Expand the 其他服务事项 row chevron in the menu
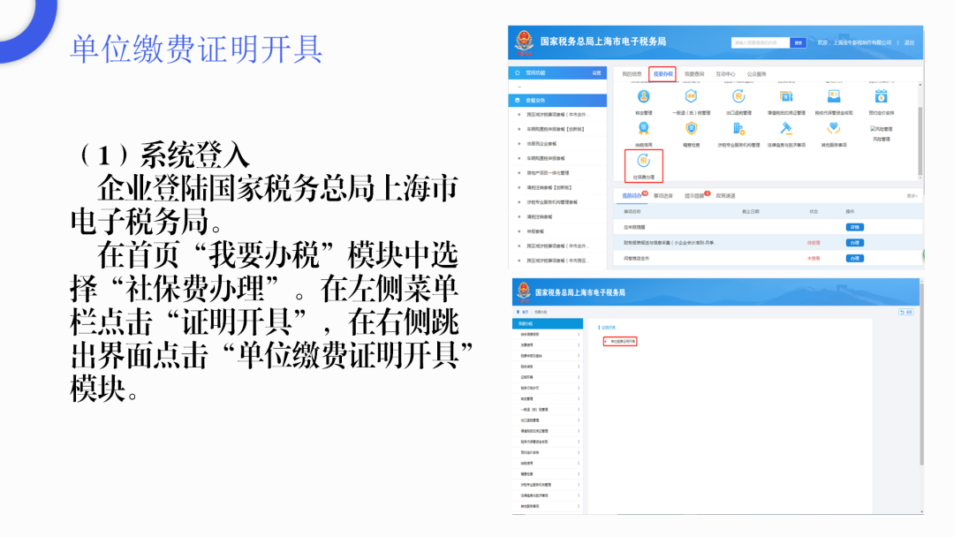This screenshot has width=954, height=537. [x=578, y=506]
